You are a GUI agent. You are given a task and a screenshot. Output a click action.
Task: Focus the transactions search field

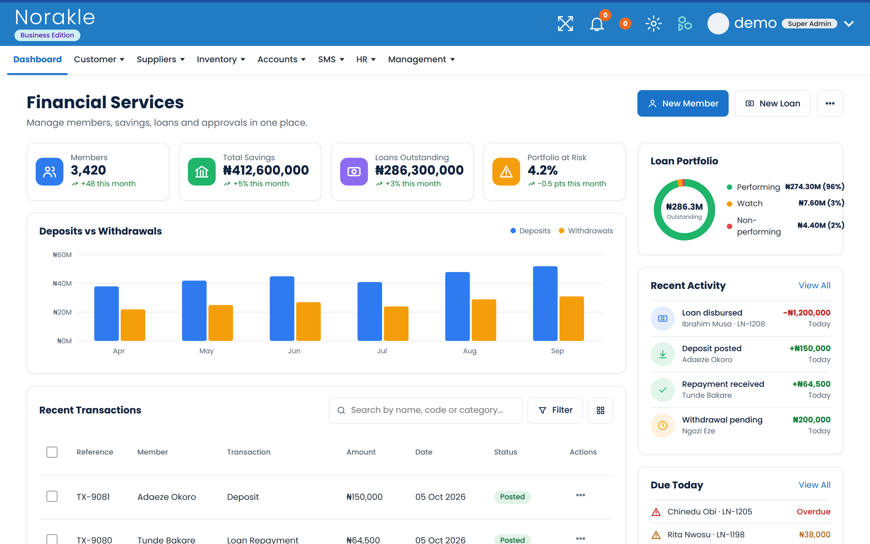click(425, 410)
